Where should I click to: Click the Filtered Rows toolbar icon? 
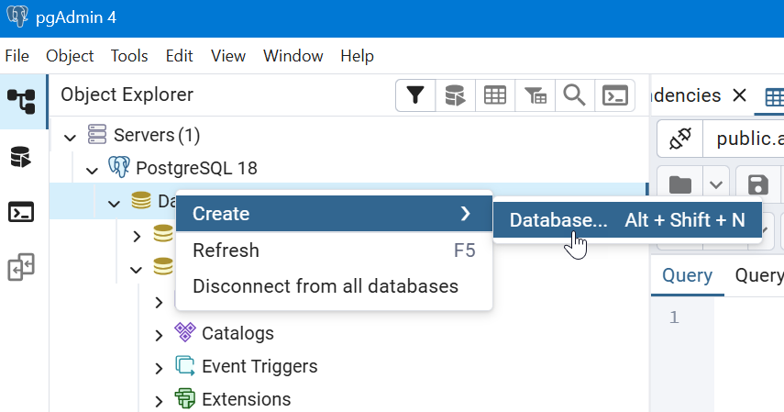tap(535, 95)
